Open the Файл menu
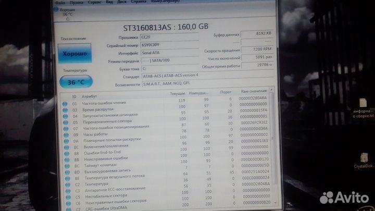The image size is (375, 211). (x=60, y=3)
